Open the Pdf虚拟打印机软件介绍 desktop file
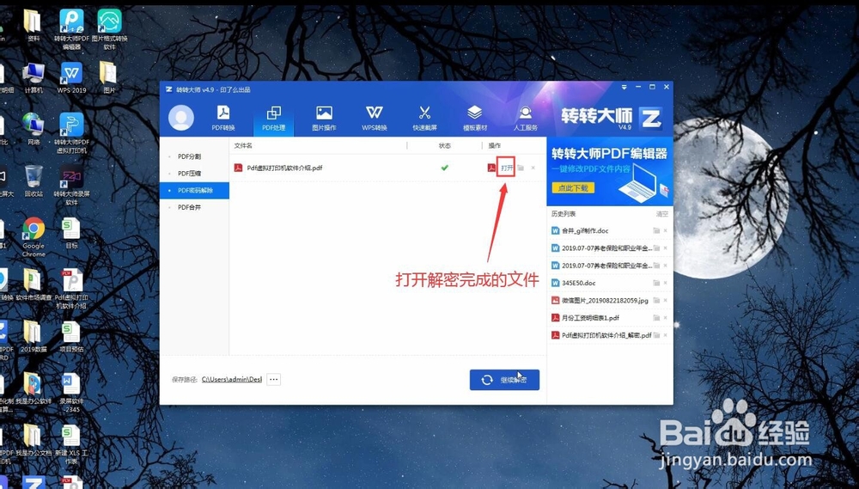 click(x=71, y=289)
